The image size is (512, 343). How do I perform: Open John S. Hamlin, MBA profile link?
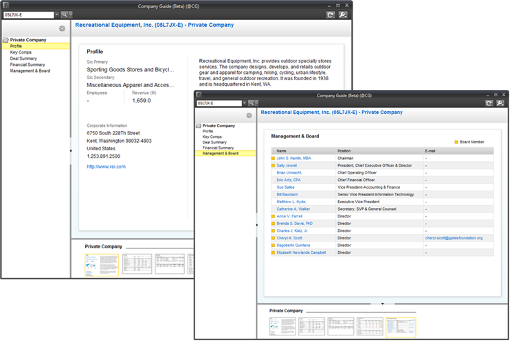pos(293,158)
